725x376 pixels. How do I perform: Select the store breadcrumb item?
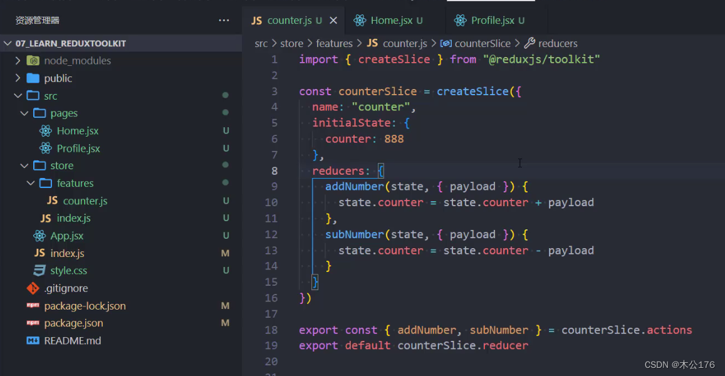click(x=291, y=43)
